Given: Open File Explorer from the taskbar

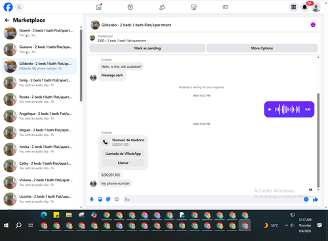Looking at the screenshot, I should [69, 215].
